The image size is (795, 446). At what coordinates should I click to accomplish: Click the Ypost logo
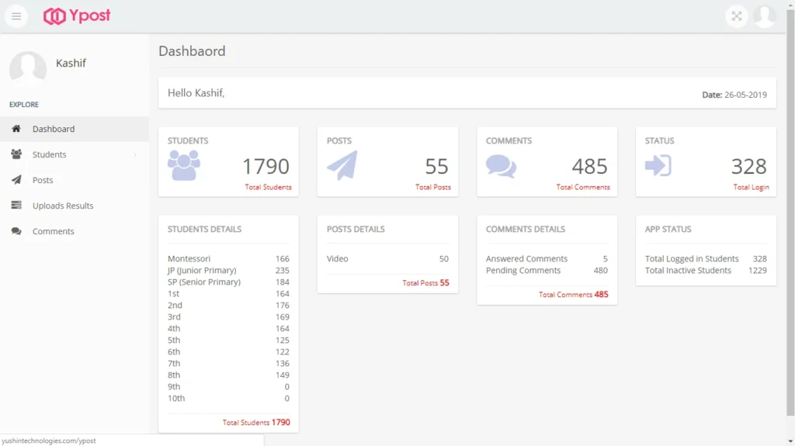tap(77, 16)
